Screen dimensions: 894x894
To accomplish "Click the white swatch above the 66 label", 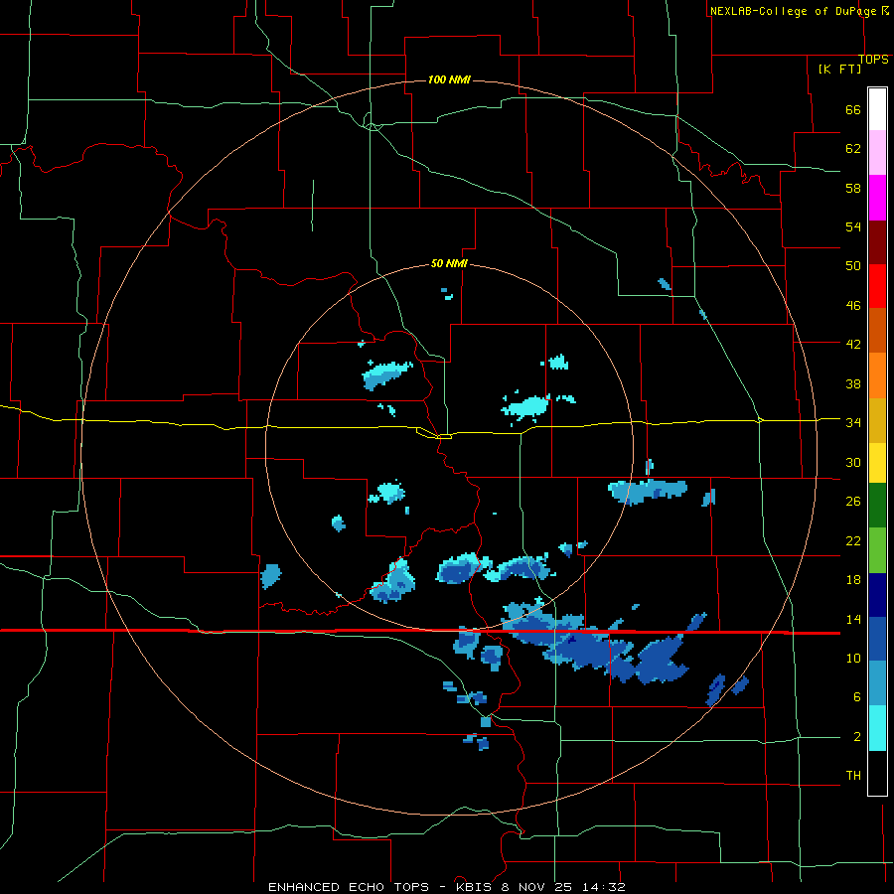I will coord(877,109).
